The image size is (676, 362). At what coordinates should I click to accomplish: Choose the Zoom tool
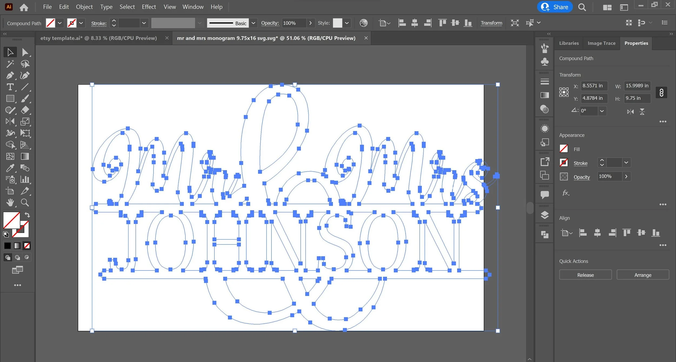[x=25, y=203]
